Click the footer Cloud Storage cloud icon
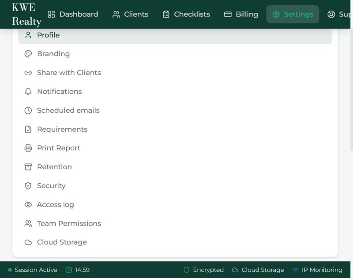 [235, 270]
